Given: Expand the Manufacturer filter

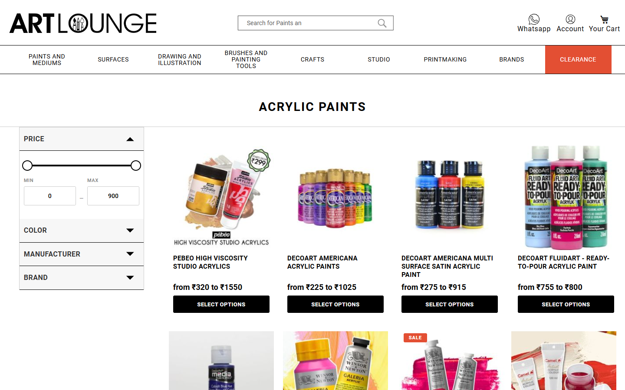Looking at the screenshot, I should tap(82, 254).
